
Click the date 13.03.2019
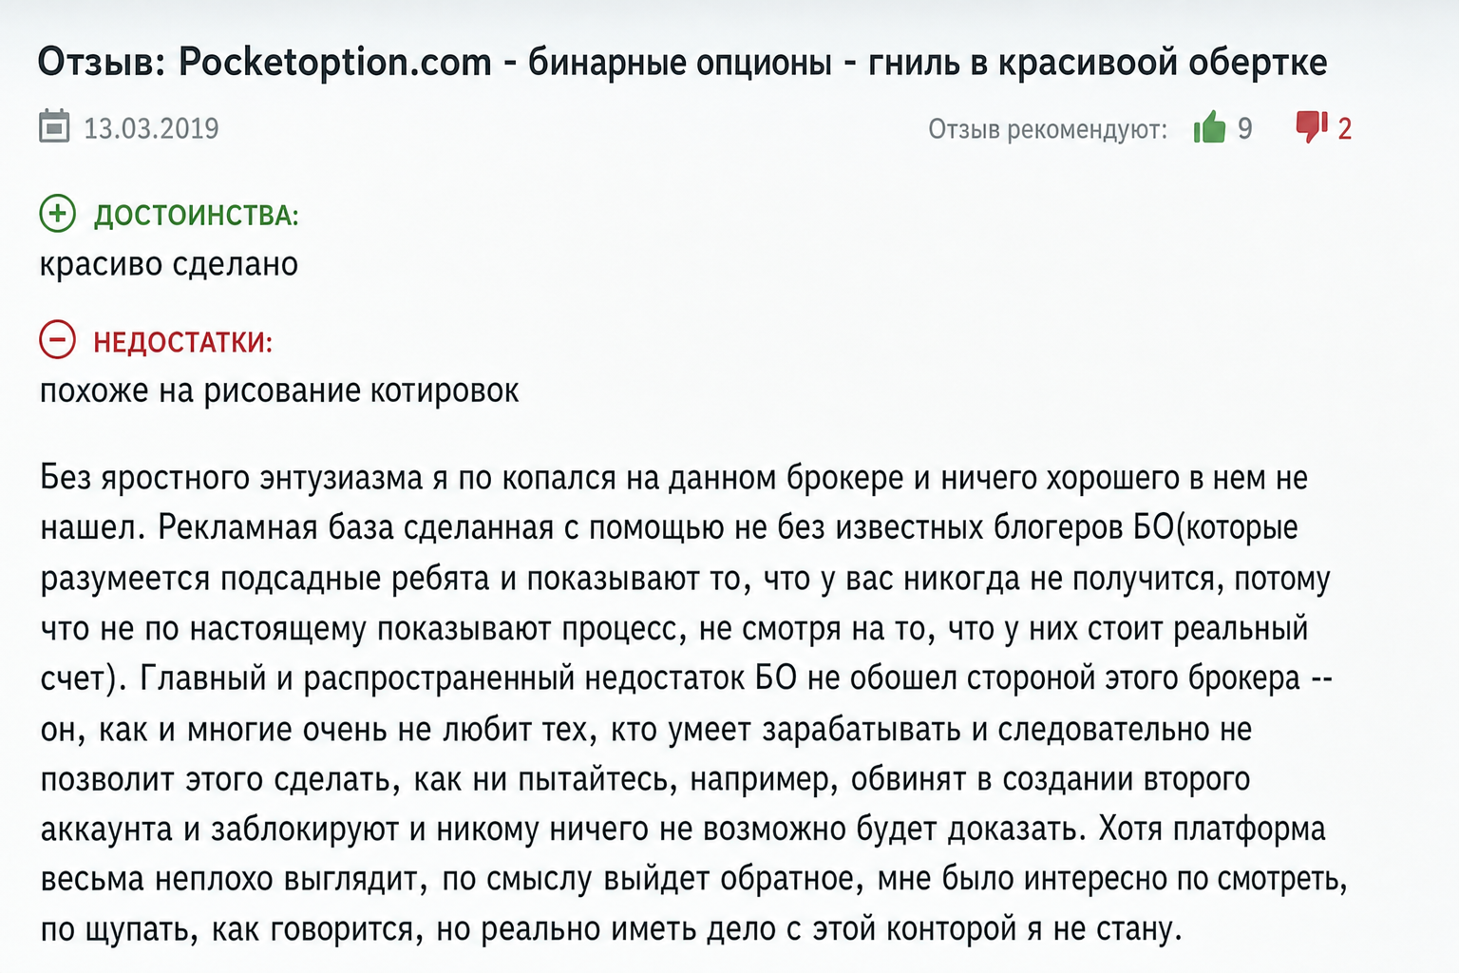point(151,128)
